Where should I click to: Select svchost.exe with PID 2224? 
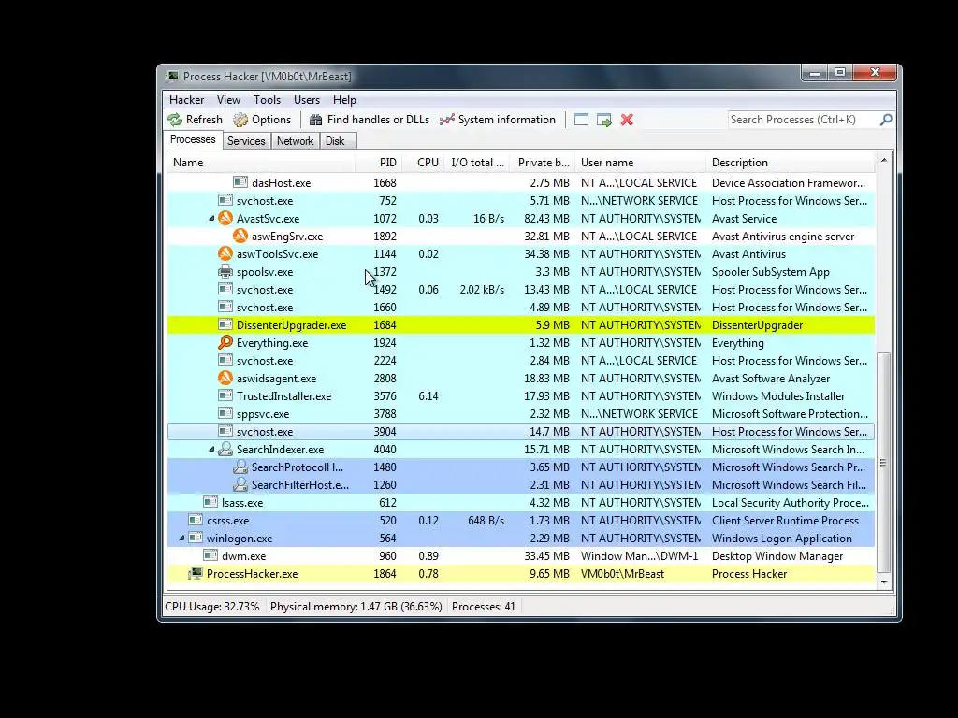coord(521,360)
